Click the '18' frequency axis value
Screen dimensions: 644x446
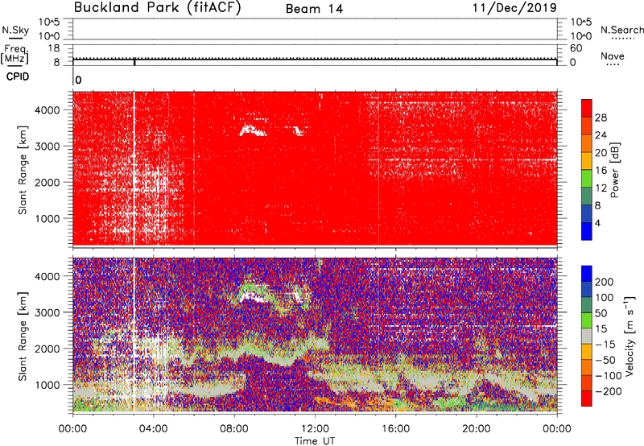tap(54, 48)
